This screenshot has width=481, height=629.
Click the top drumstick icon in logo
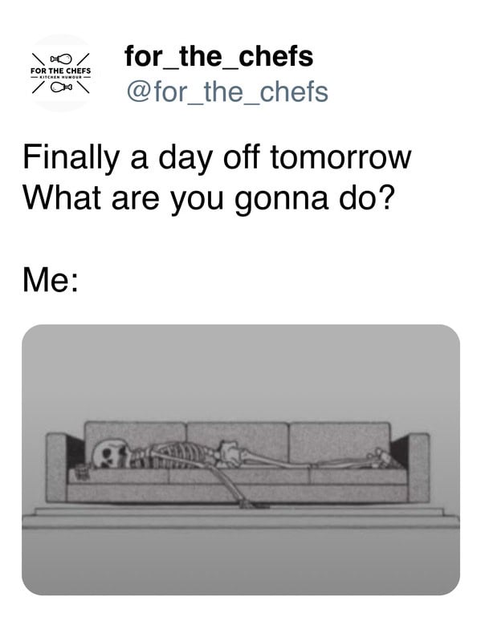(x=61, y=59)
